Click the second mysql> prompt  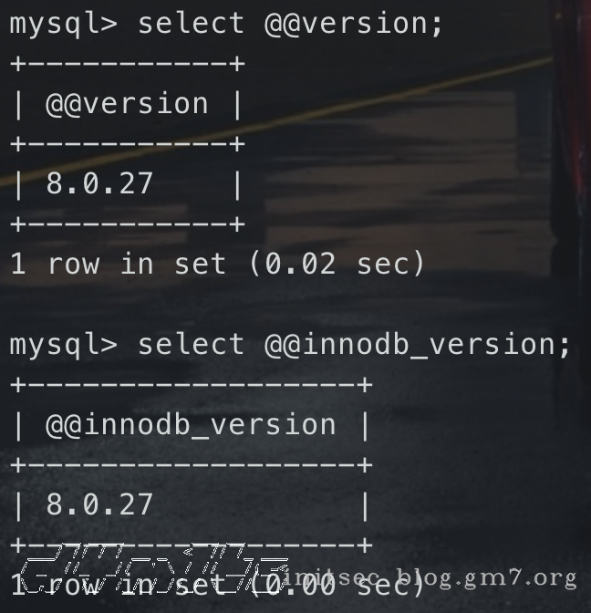point(63,345)
